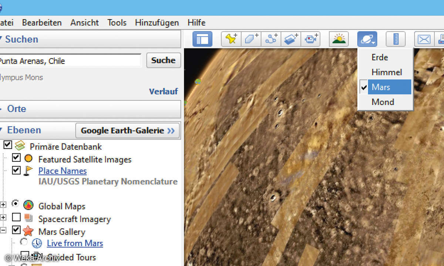444x266 pixels.
Task: Add a polygon from toolbar
Action: click(251, 39)
